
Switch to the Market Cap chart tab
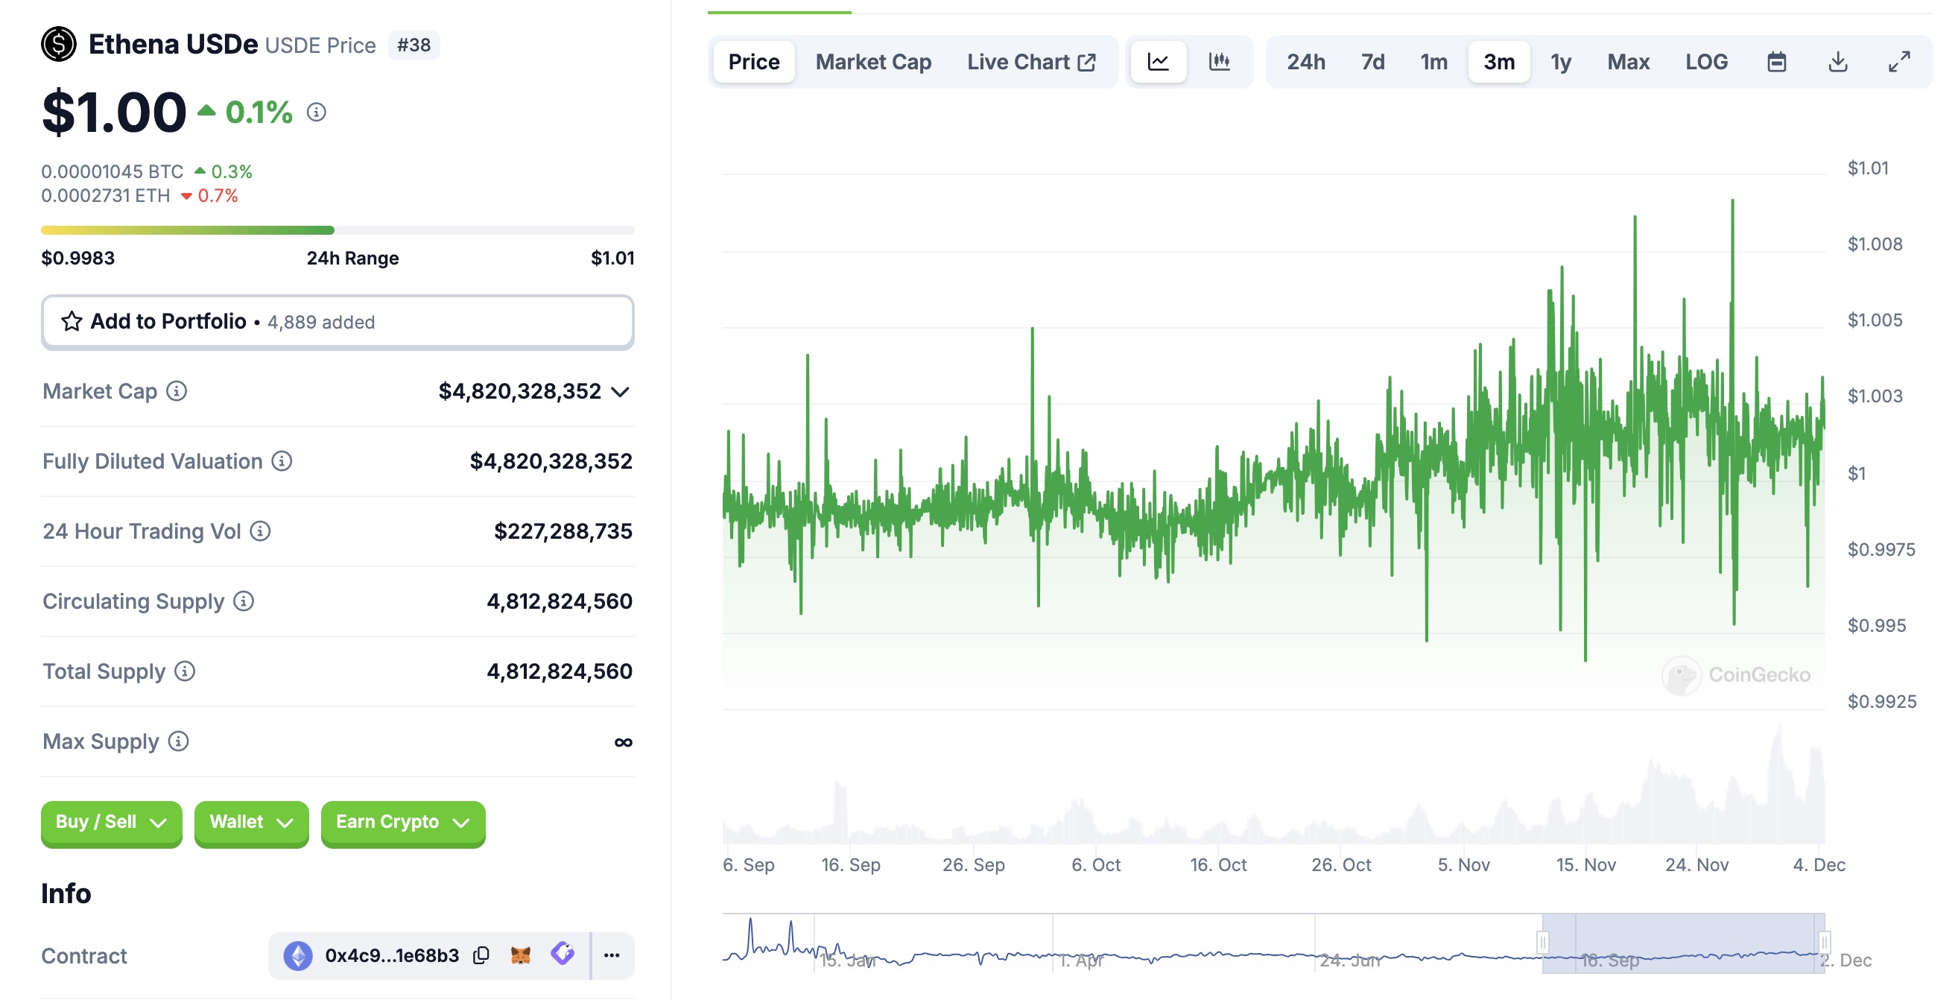point(873,62)
